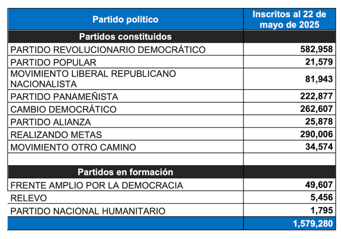The image size is (341, 239).
Task: Select the PARTIDO POPULAR cell
Action: click(x=53, y=62)
